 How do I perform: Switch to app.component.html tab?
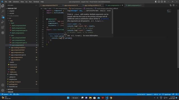49,5
